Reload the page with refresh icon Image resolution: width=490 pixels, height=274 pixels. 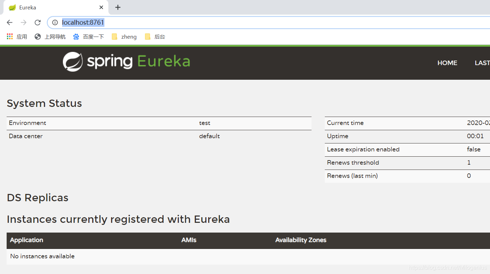(x=37, y=23)
